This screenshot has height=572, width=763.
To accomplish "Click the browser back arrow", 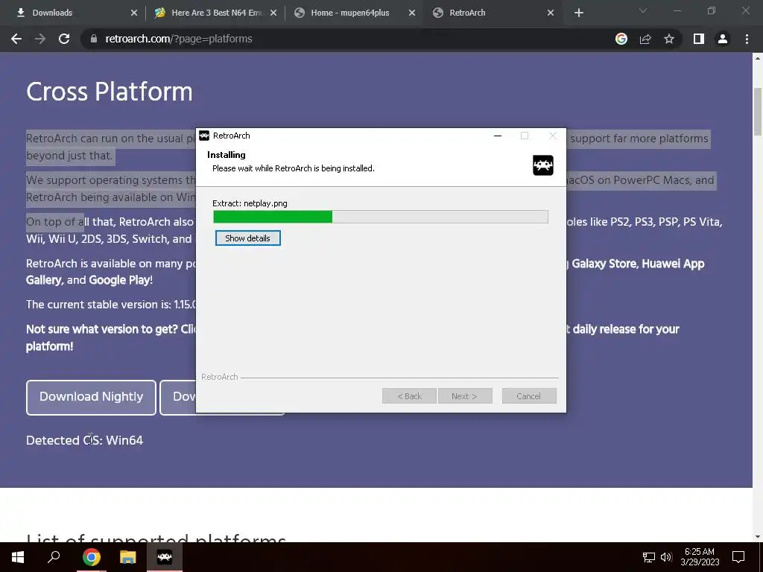I will (16, 39).
